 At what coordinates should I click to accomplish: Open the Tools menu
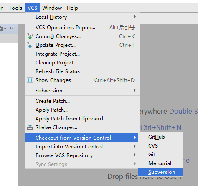[x=15, y=8]
